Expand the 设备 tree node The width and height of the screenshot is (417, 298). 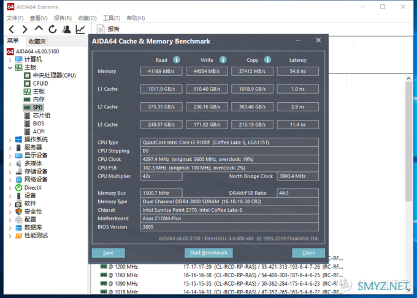click(10, 196)
